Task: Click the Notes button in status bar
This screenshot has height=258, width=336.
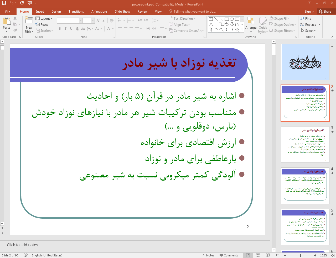Action: click(208, 255)
